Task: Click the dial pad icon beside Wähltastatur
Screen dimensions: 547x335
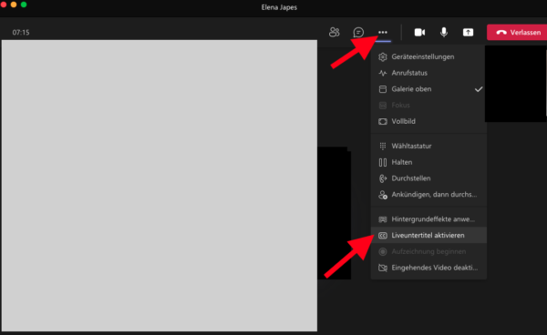Action: point(383,146)
